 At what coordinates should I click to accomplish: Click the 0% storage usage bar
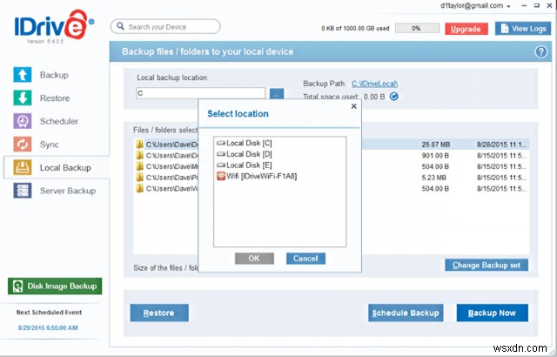[417, 28]
